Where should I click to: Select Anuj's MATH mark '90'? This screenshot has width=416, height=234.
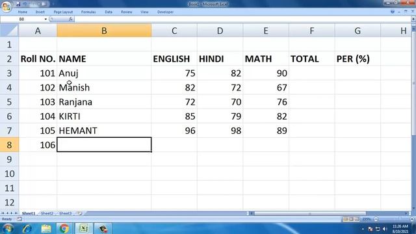(x=266, y=73)
